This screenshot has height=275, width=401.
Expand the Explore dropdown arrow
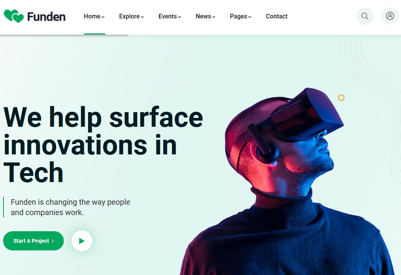pos(142,17)
